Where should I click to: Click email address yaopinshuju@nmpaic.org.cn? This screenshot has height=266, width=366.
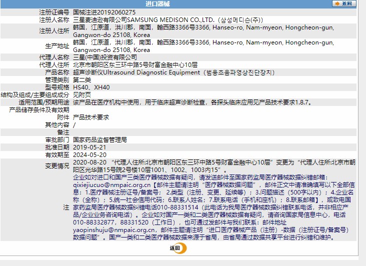[x=113, y=230]
